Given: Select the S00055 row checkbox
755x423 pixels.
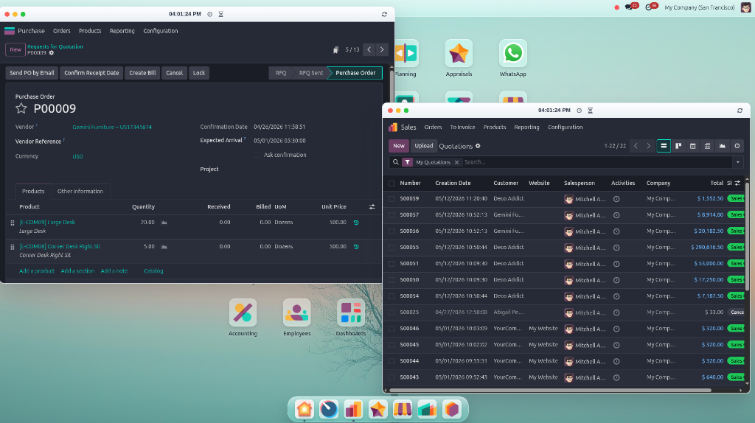Looking at the screenshot, I should click(392, 248).
